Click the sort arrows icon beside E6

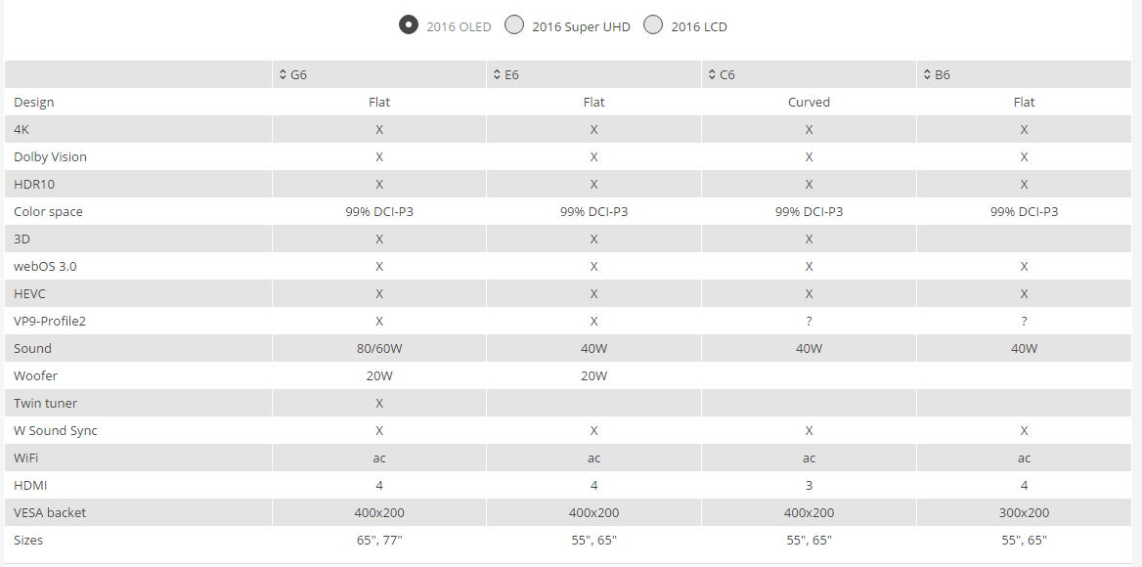(x=498, y=74)
